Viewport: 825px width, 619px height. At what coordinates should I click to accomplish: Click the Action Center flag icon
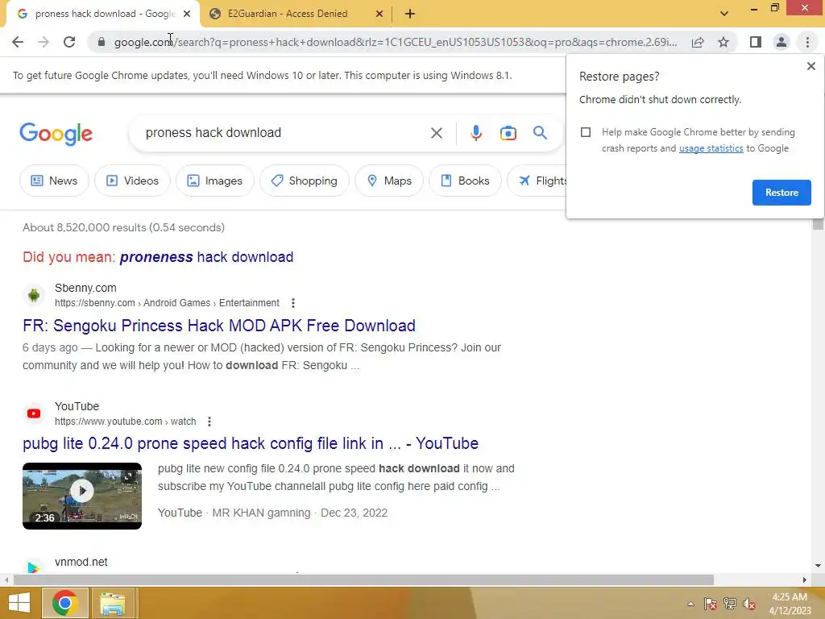(711, 604)
